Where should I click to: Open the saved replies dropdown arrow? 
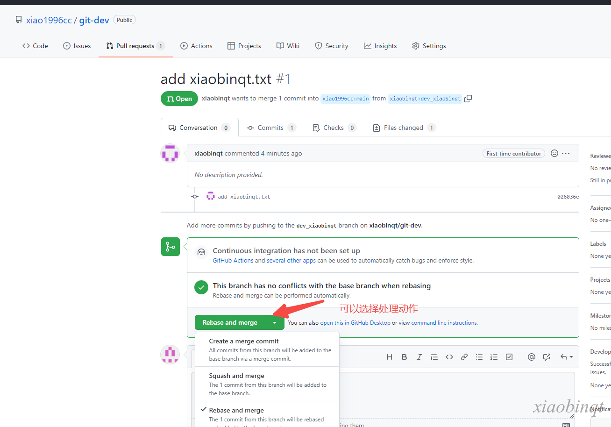[567, 357]
